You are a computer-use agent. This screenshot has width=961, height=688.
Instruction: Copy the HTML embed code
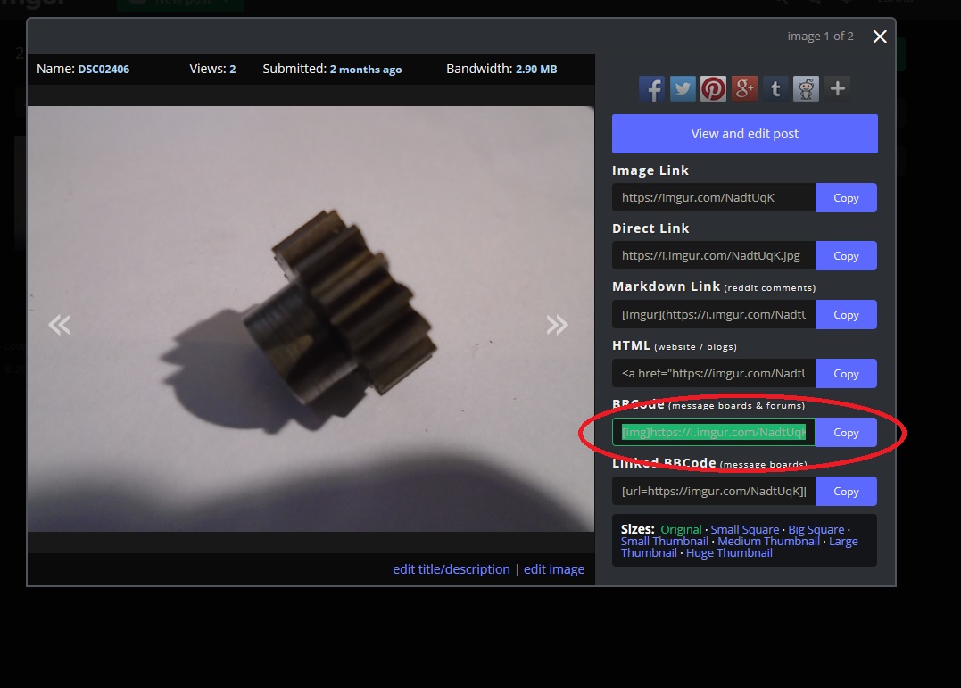846,373
